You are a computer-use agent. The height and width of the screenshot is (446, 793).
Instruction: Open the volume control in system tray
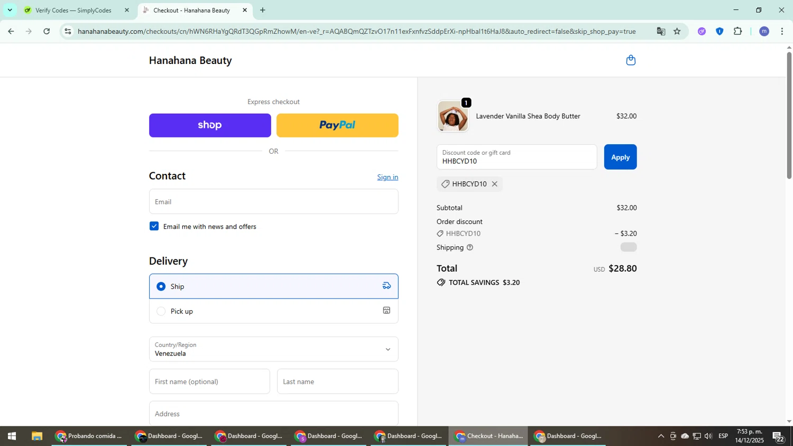tap(708, 436)
